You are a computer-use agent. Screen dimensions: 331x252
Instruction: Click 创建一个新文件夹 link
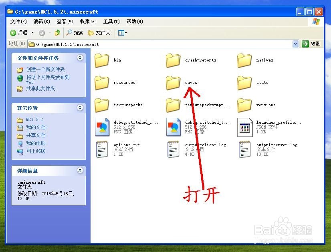[x=45, y=69]
